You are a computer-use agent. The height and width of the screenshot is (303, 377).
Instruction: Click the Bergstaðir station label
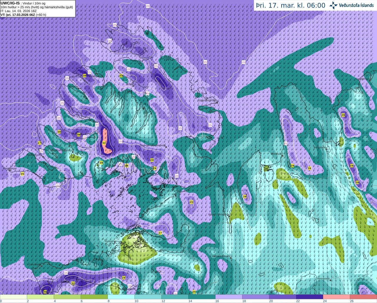click(x=320, y=147)
